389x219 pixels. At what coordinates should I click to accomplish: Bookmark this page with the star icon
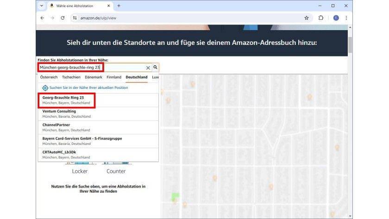[307, 18]
